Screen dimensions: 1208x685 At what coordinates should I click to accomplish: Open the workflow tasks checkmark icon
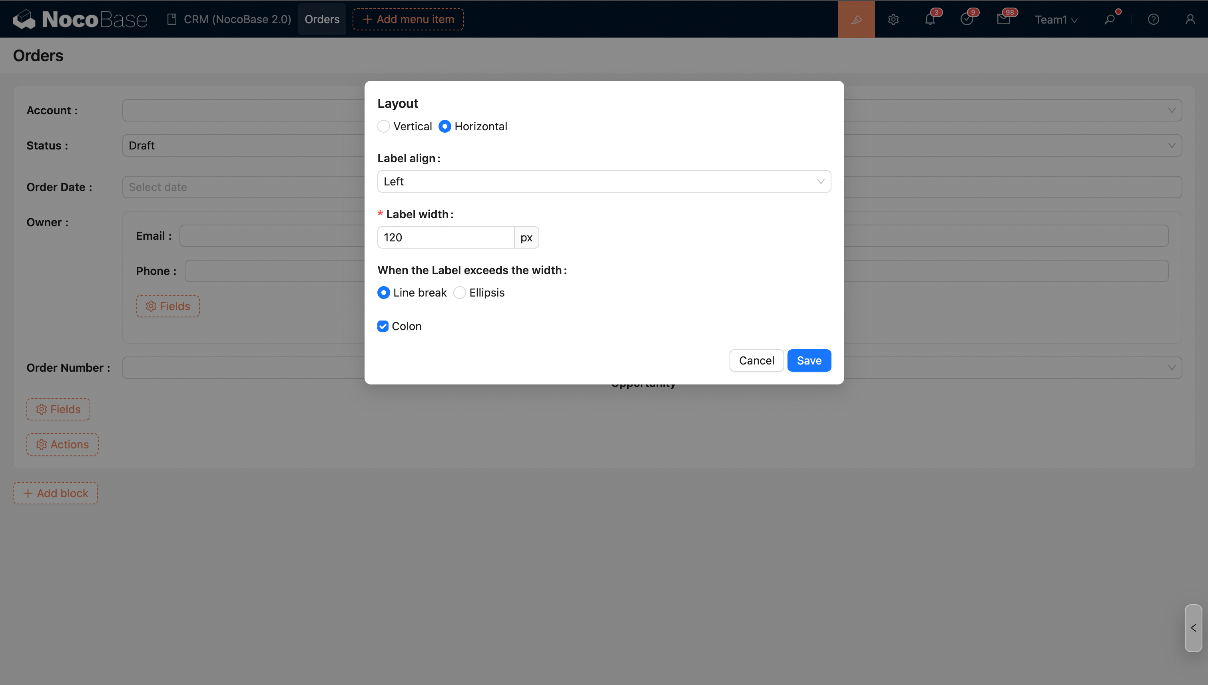967,19
